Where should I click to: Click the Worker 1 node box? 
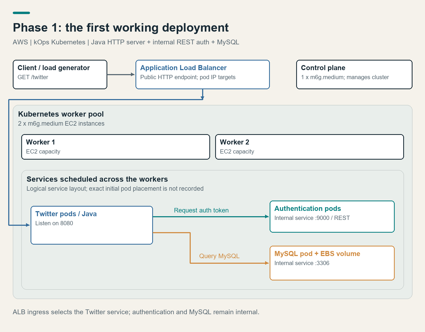click(x=116, y=147)
